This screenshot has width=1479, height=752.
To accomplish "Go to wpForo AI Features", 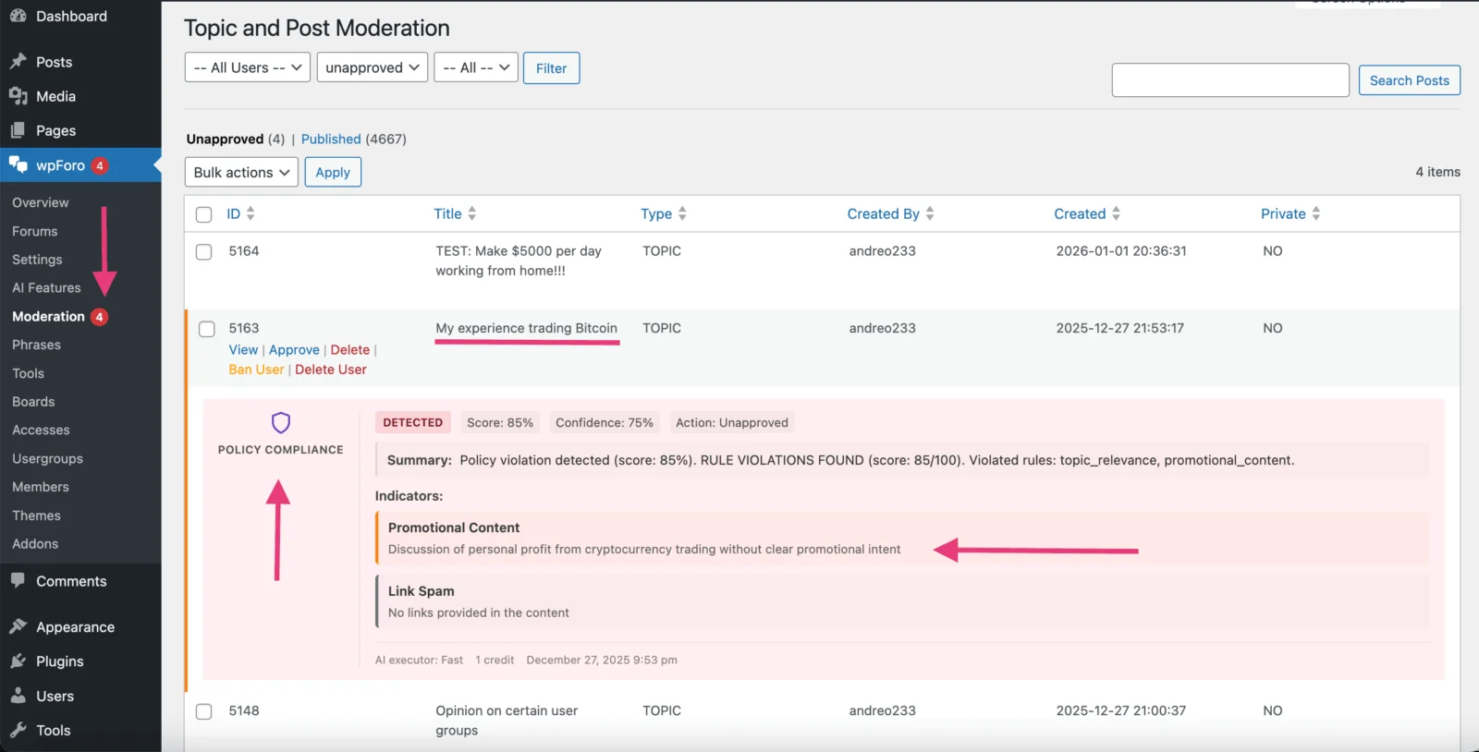I will [46, 288].
